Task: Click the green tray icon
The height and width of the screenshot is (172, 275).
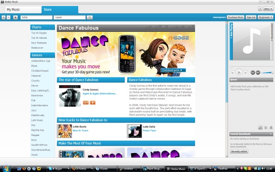Action: [x=245, y=169]
